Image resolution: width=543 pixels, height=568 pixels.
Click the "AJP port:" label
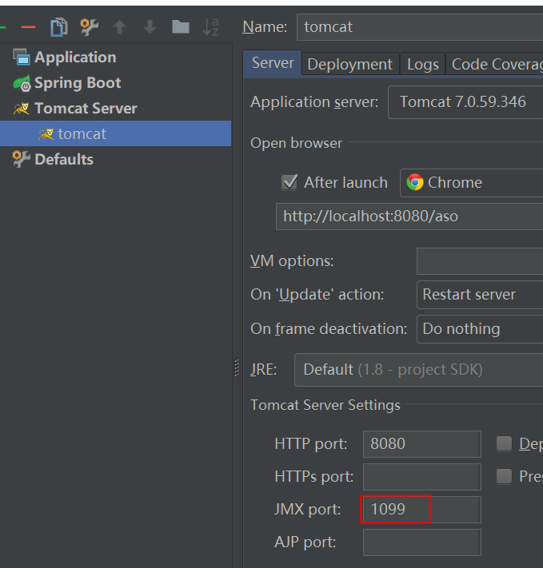[305, 542]
